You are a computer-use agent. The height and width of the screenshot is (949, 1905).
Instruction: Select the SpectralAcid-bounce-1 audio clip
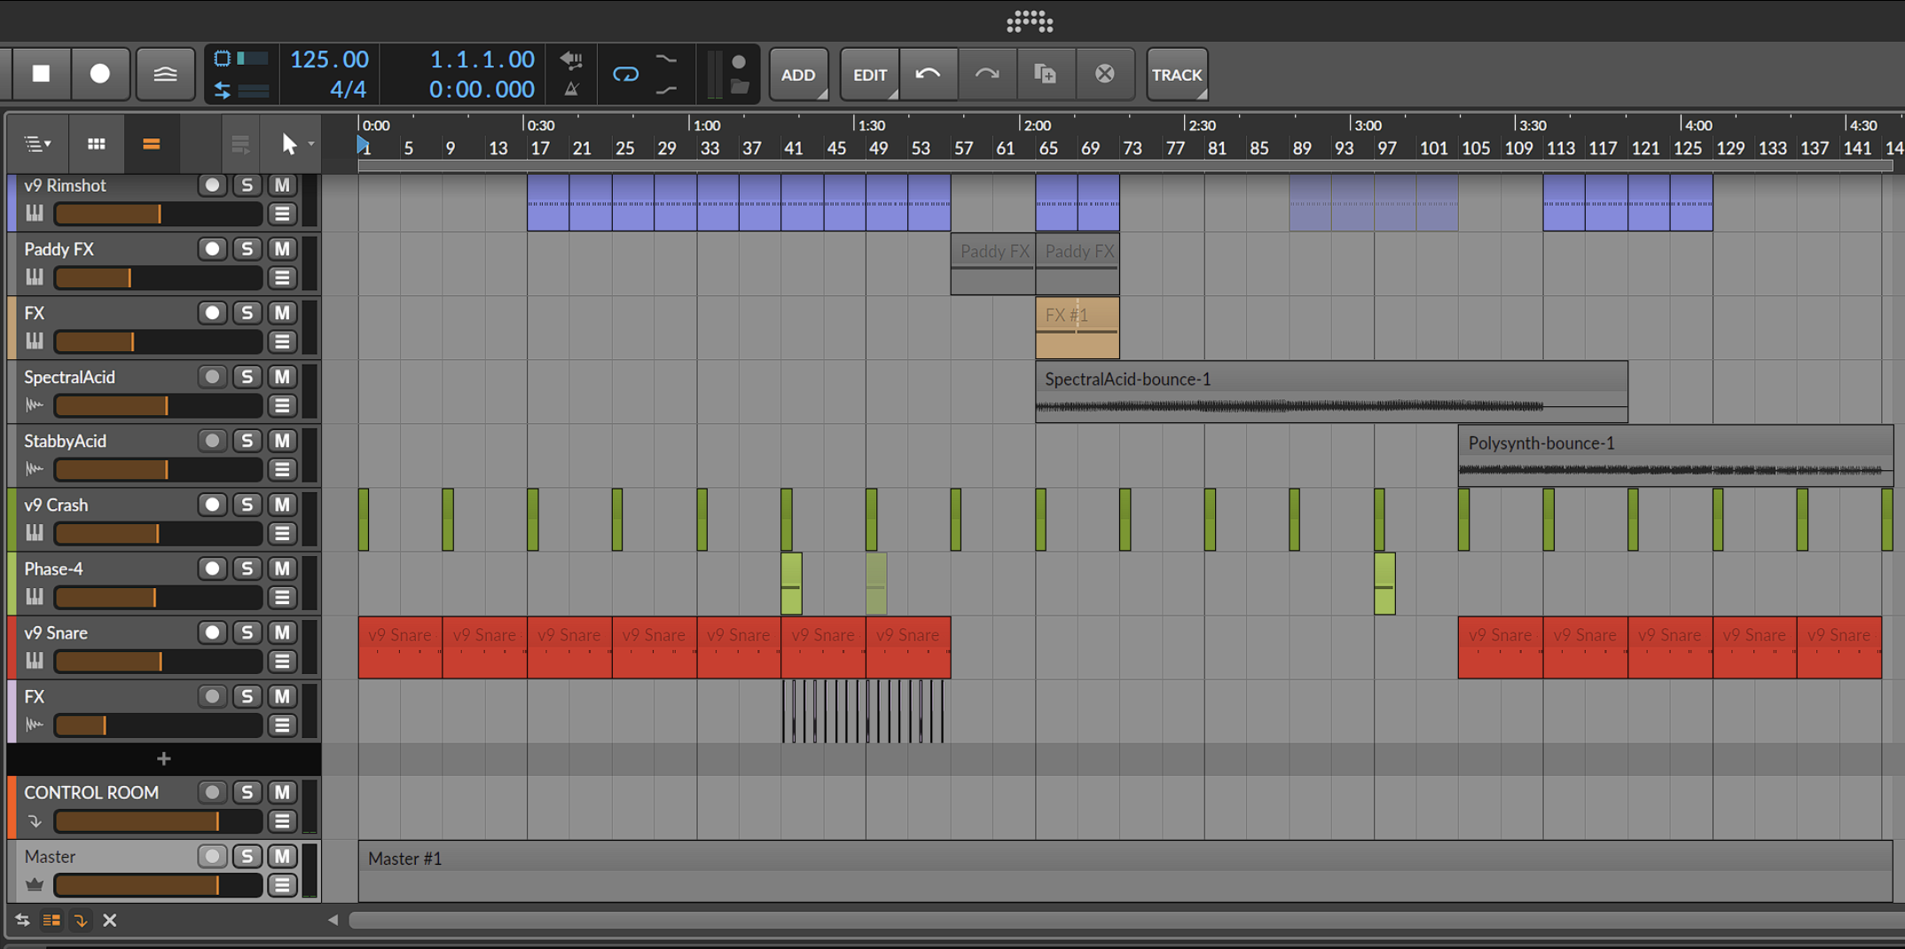click(x=1331, y=391)
